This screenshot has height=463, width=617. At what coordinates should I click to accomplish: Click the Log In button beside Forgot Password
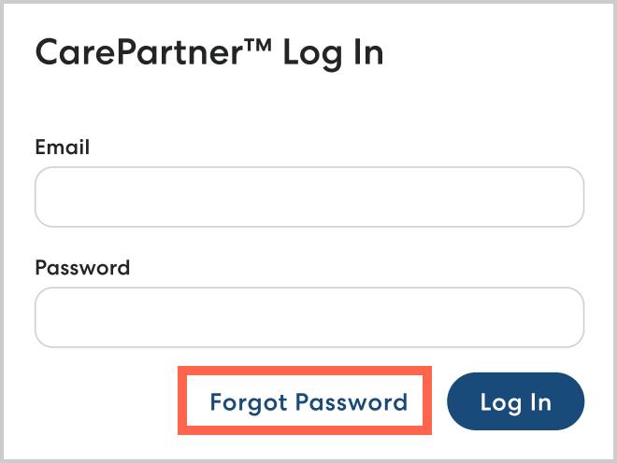point(515,402)
